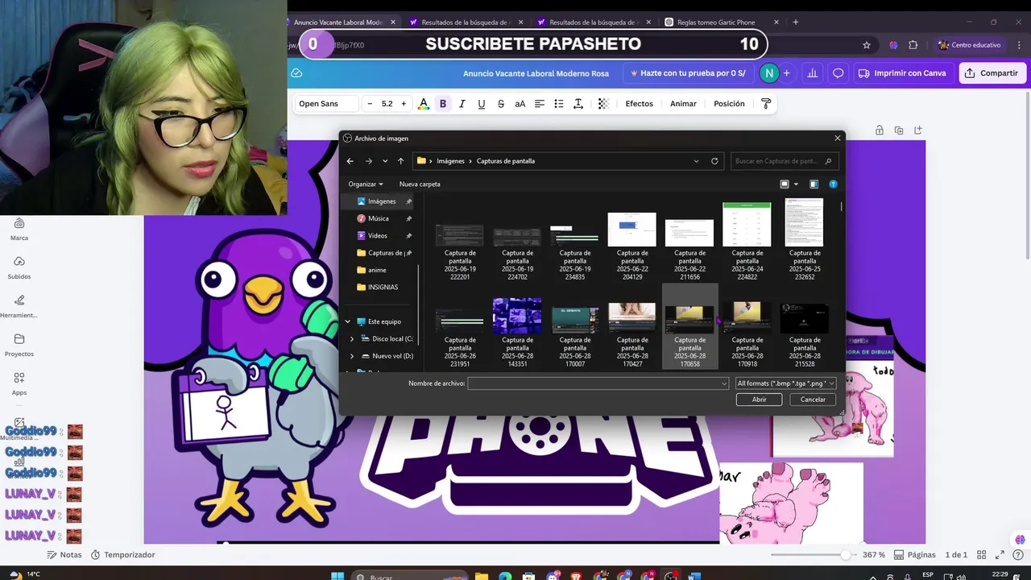Refresh the Capturas de pantalla folder

pos(714,161)
